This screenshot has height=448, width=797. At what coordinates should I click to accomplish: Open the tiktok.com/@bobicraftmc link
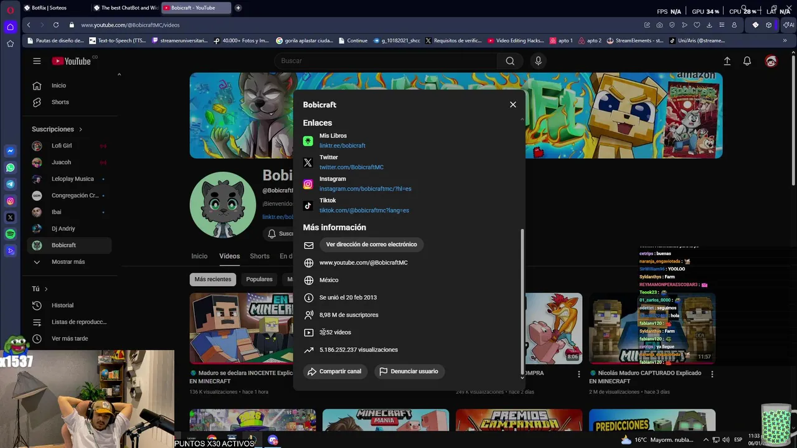click(x=364, y=210)
